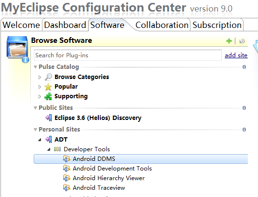This screenshot has height=197, width=258.
Task: Collapse the Pulse Catalog section
Action: [x=35, y=67]
